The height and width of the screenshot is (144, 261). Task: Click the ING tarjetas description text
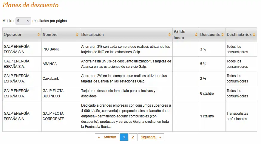click(x=126, y=49)
